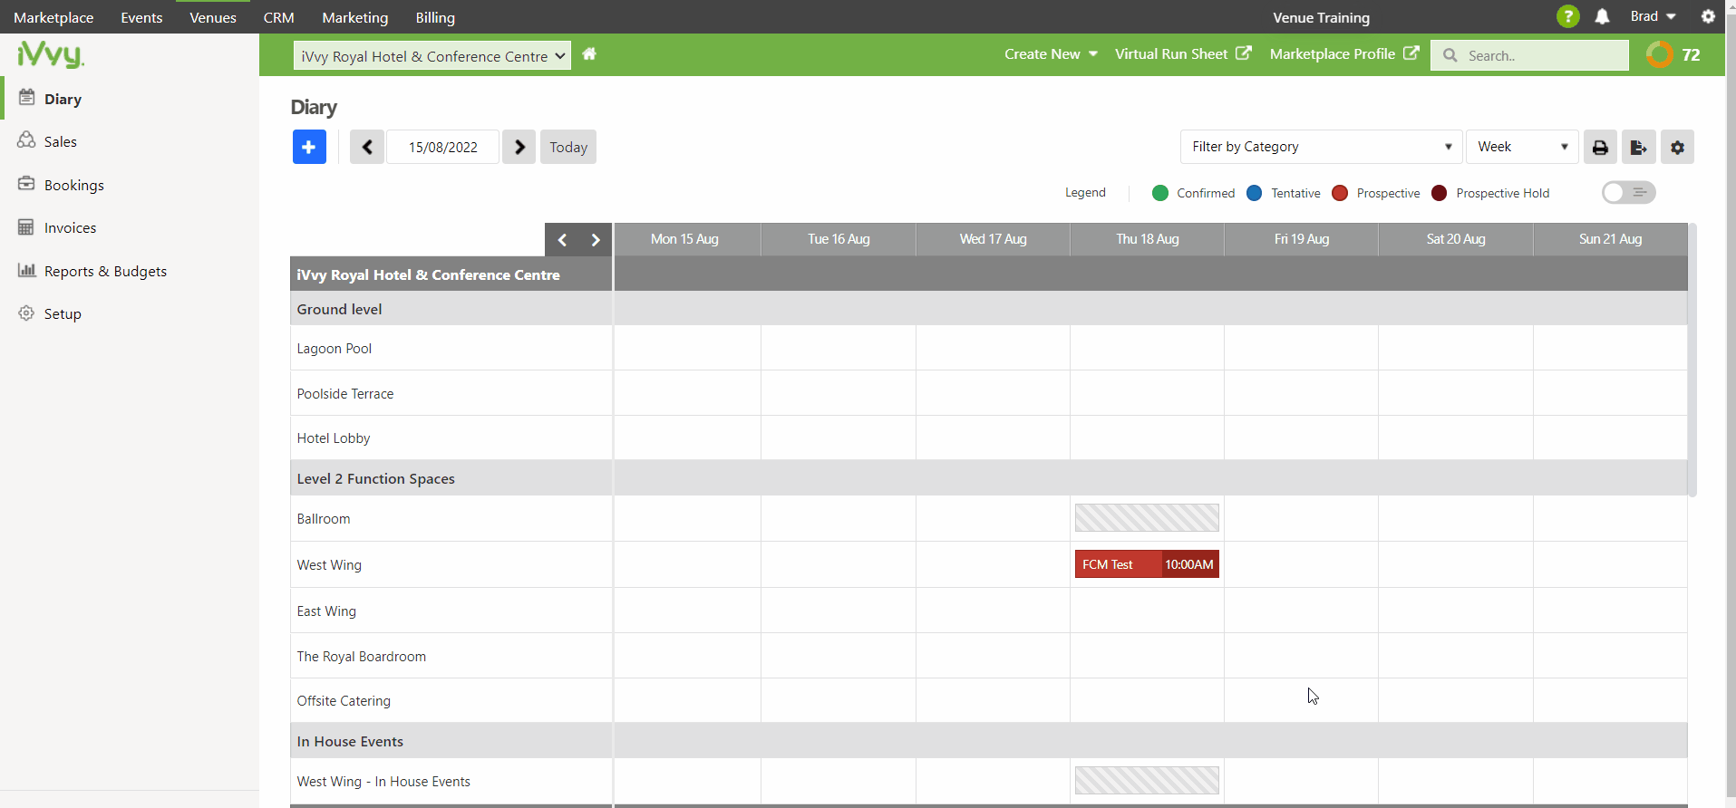Select The Royal Boardroom row label
Viewport: 1736px width, 808px height.
362,657
